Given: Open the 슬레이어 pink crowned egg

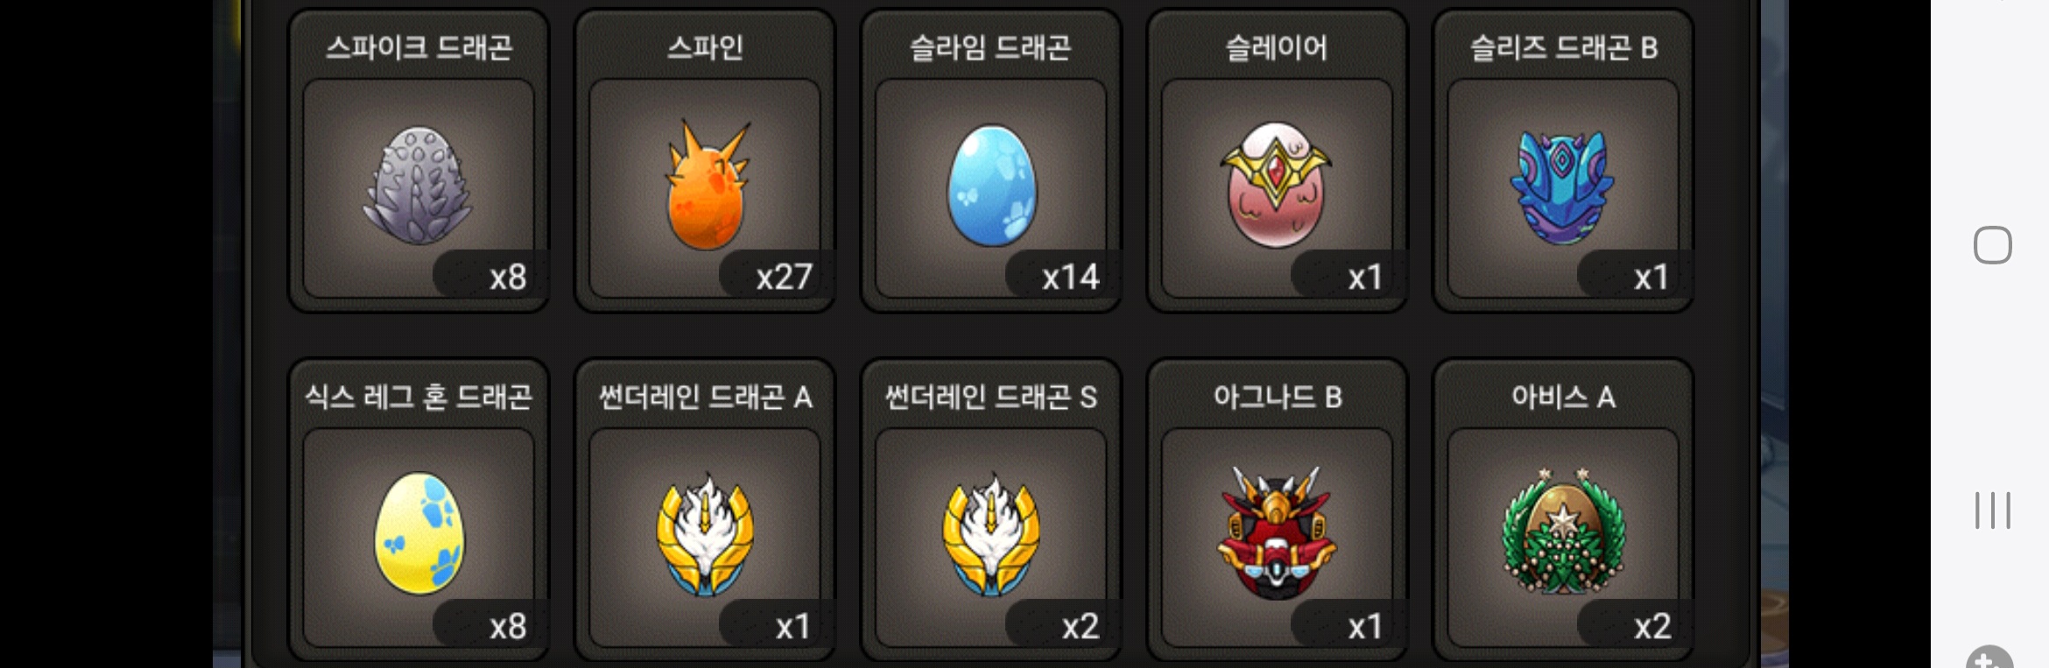Looking at the screenshot, I should pos(1277,185).
